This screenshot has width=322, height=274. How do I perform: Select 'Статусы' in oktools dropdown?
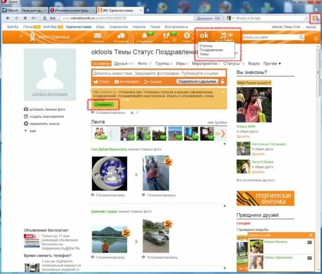pos(206,46)
